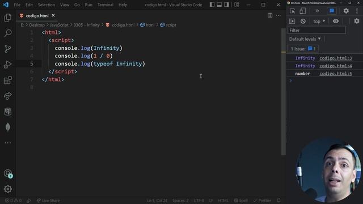Toggle Secondary Side Bar layout icon
This screenshot has width=363, height=204.
[226, 5]
